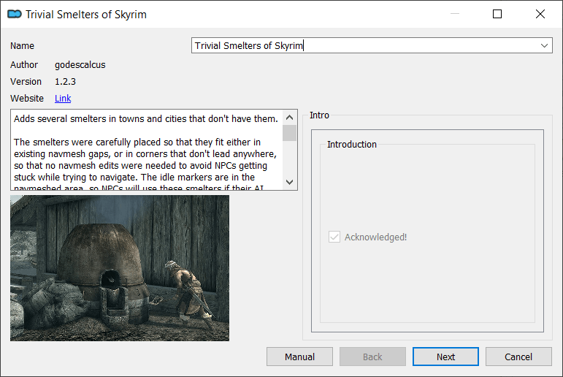The width and height of the screenshot is (563, 377).
Task: Close the Trivial Smelters window
Action: pyautogui.click(x=540, y=14)
